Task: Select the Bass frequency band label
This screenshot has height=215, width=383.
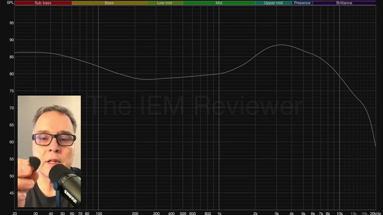Action: pyautogui.click(x=109, y=3)
